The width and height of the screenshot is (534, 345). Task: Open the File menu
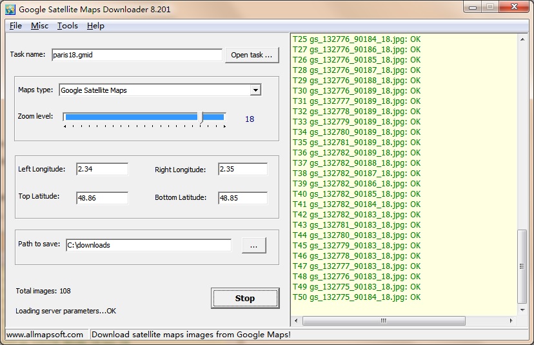[x=15, y=26]
